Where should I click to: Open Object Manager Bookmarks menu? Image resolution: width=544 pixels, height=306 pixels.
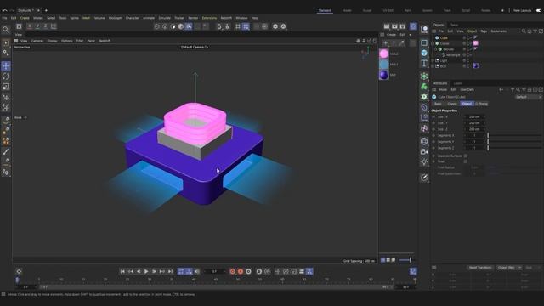click(x=499, y=31)
